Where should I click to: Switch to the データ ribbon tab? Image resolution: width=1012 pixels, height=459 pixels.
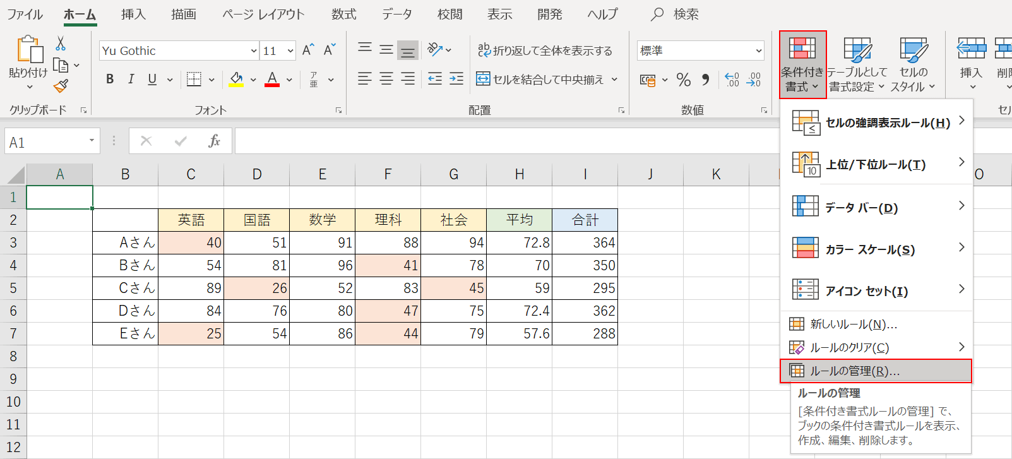point(396,14)
